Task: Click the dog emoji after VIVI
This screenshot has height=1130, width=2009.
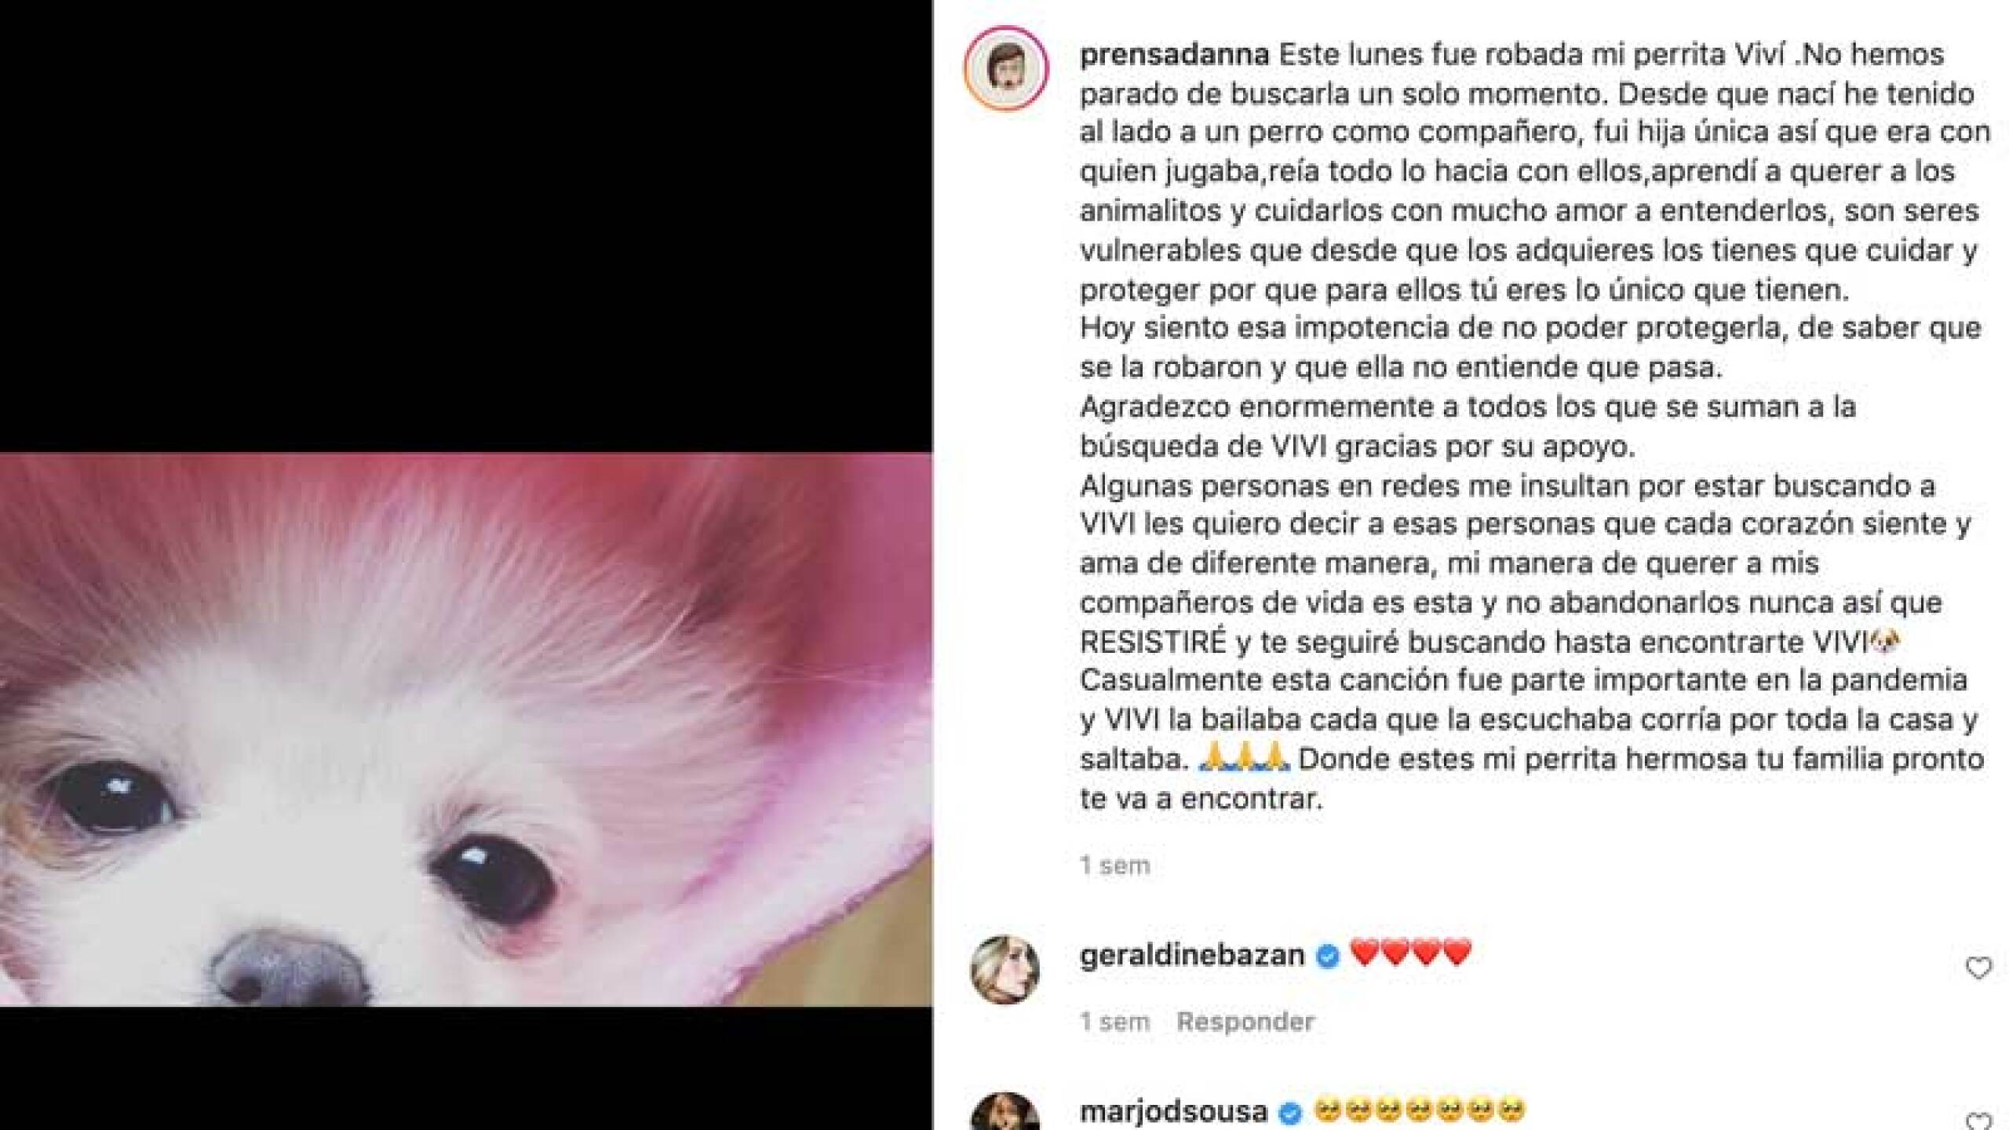Action: click(x=1885, y=641)
